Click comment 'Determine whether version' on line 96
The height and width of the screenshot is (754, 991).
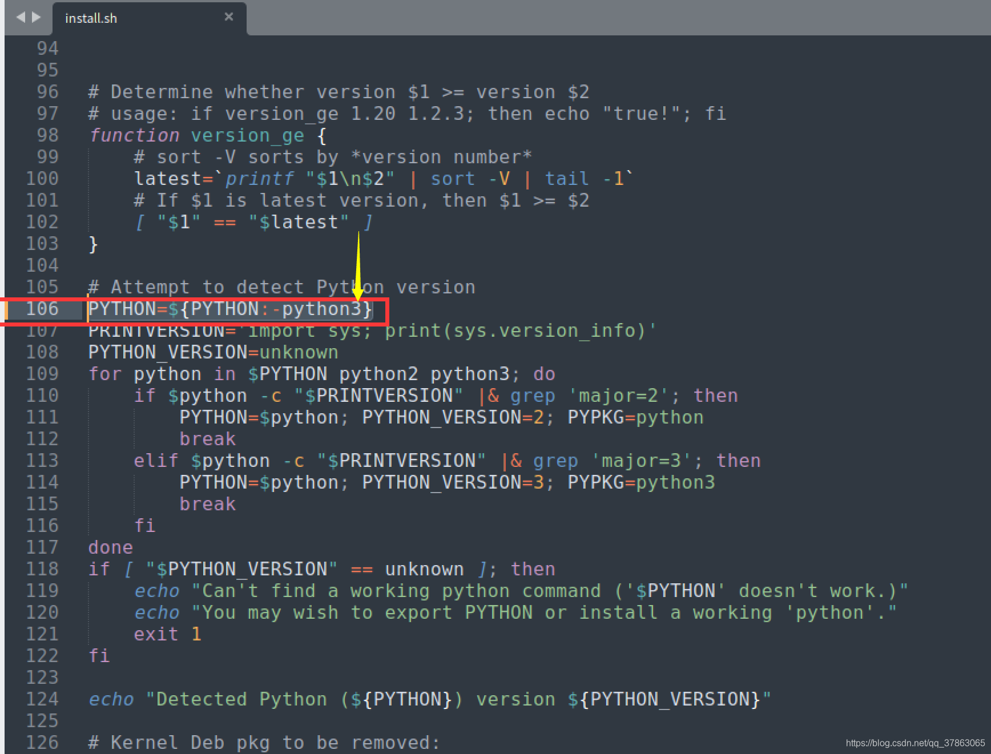tap(339, 92)
